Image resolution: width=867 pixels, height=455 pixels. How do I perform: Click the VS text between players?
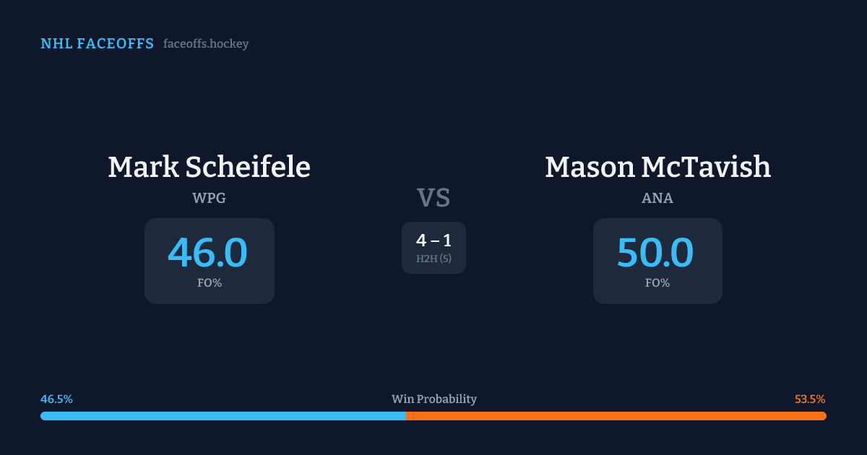coord(433,198)
